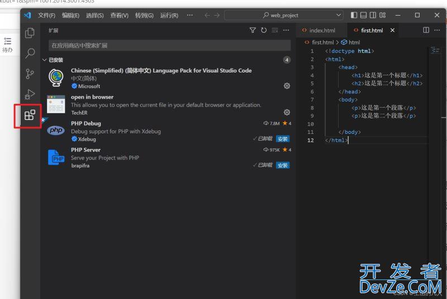Open the 查看(V) menu
Image resolution: width=447 pixels, height=299 pixels.
(120, 16)
